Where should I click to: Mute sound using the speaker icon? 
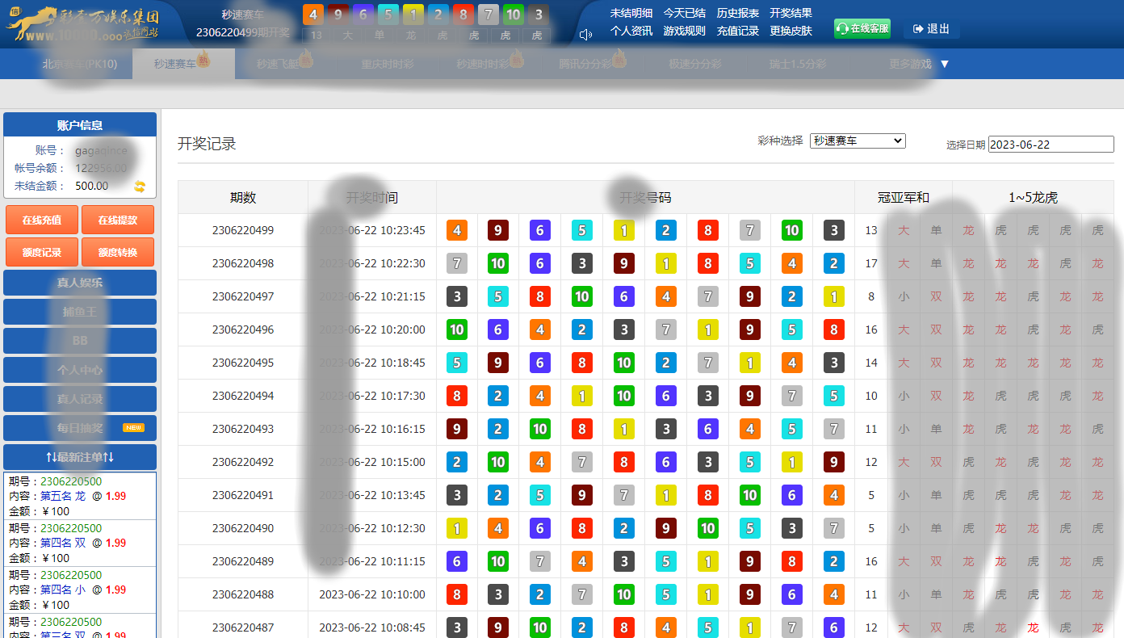tap(586, 34)
